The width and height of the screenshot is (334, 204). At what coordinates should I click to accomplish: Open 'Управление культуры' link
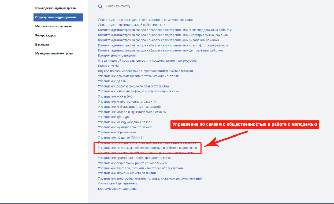pos(114,117)
